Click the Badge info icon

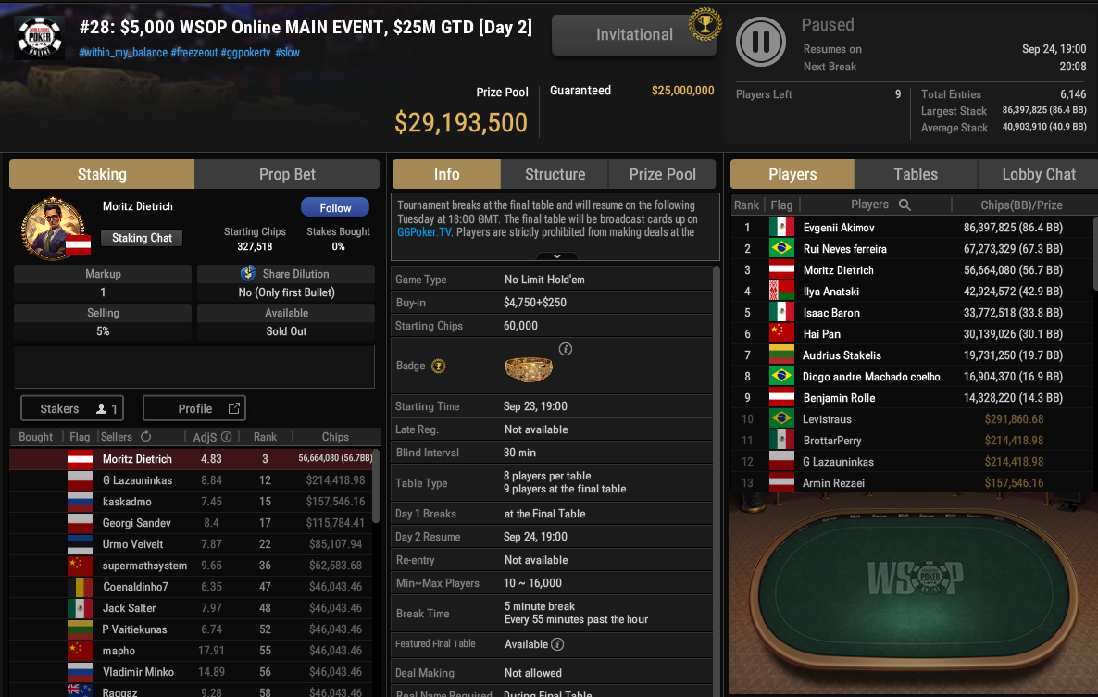tap(565, 348)
